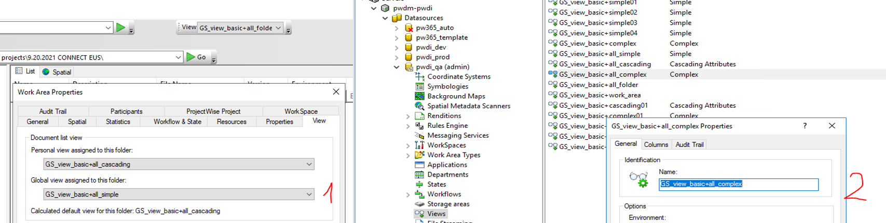The height and width of the screenshot is (223, 886).
Task: Click the help question mark button
Action: point(805,126)
